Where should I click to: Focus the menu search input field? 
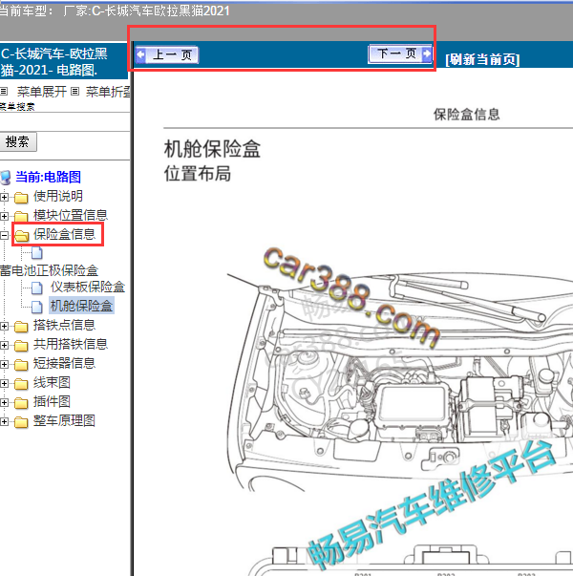pyautogui.click(x=64, y=122)
